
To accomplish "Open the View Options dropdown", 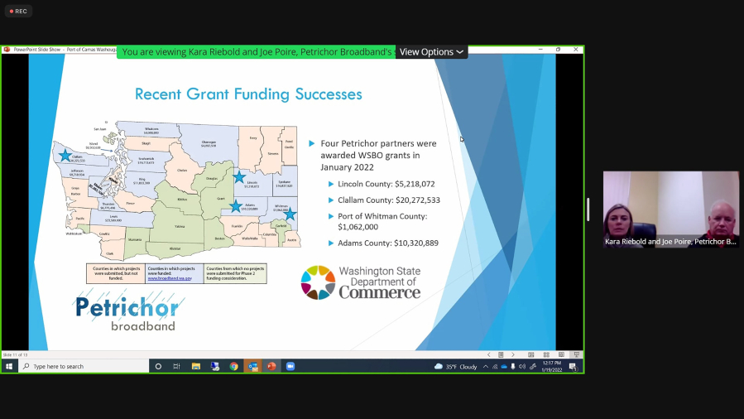I will 431,51.
